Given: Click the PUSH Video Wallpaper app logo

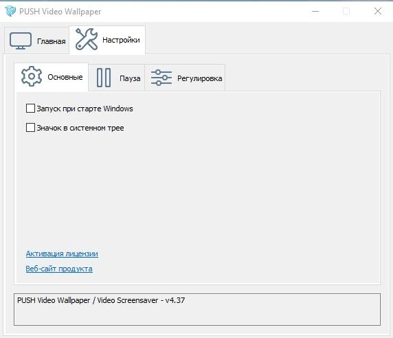Looking at the screenshot, I should 10,11.
